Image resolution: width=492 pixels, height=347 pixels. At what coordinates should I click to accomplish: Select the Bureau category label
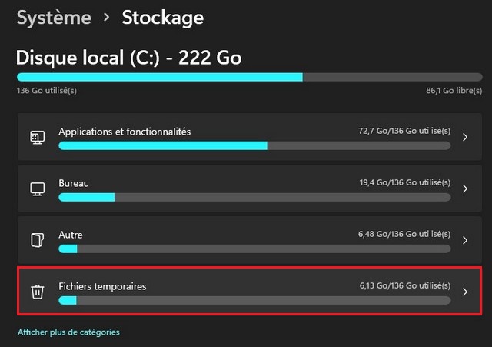click(74, 183)
